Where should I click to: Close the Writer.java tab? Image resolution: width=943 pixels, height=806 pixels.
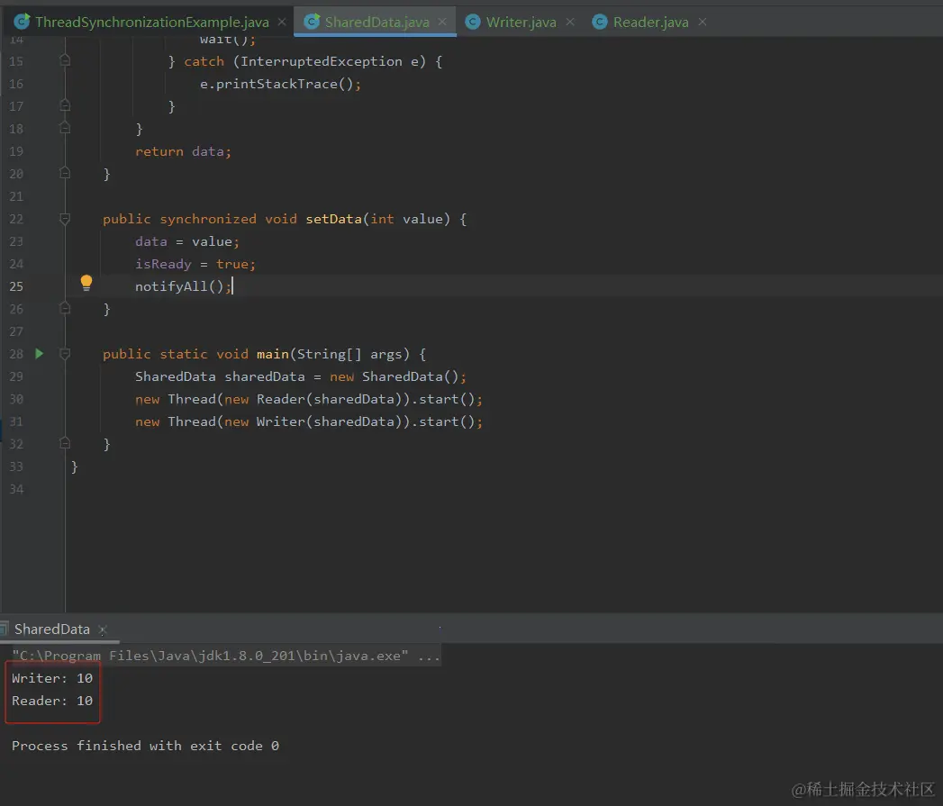570,23
